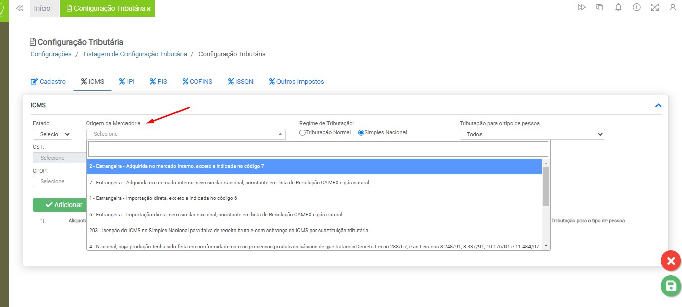This screenshot has height=307, width=682.
Task: Collapse the ICMS panel with the chevron
Action: point(658,105)
